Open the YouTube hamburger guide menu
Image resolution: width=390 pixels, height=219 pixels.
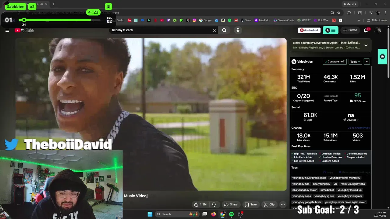[x=7, y=30]
